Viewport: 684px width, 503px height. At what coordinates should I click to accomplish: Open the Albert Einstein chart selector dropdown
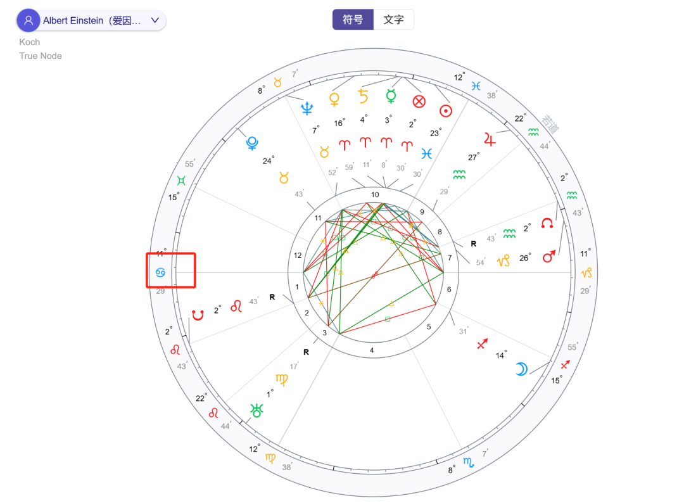pos(154,20)
